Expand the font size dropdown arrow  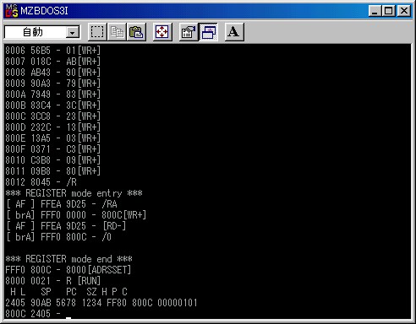(73, 33)
